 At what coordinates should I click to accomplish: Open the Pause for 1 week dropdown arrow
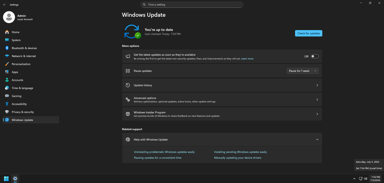click(x=315, y=71)
